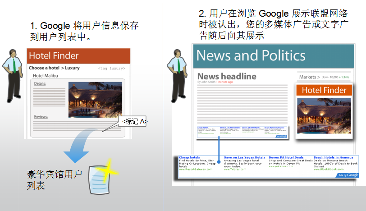Click the 'Deals on Menorca Beach Hotels' ad description
This screenshot has width=366, height=211.
point(335,164)
